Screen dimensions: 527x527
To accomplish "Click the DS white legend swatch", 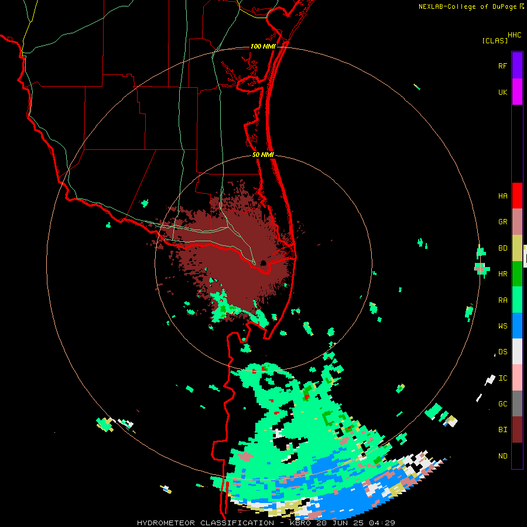I will coord(517,351).
